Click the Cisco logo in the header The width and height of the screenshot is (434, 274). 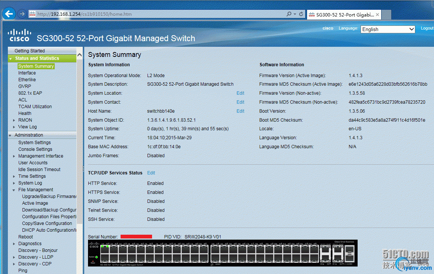click(19, 35)
